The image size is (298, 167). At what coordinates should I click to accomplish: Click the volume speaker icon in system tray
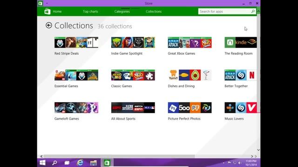coord(240,163)
